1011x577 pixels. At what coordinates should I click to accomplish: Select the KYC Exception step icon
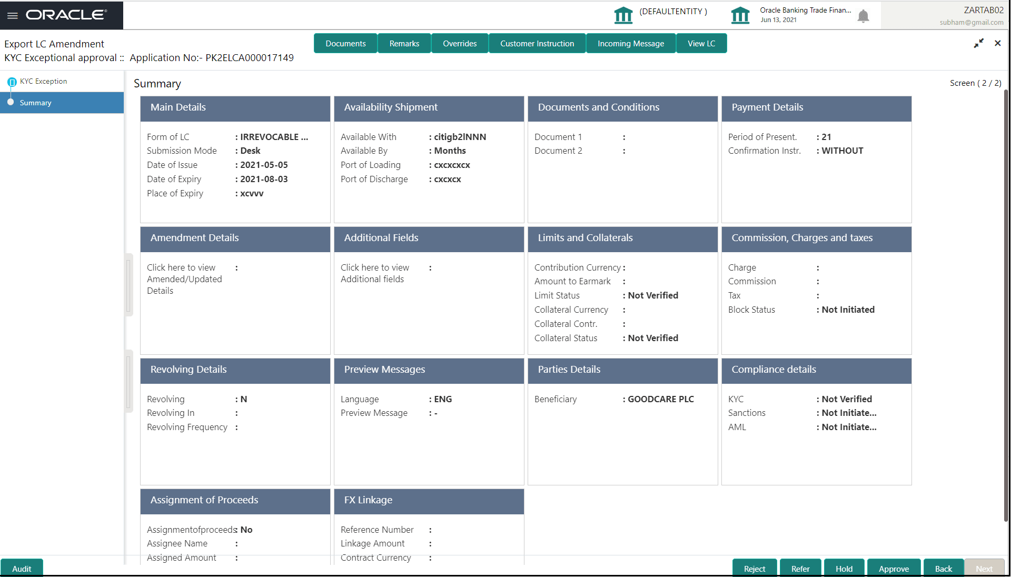tap(12, 82)
